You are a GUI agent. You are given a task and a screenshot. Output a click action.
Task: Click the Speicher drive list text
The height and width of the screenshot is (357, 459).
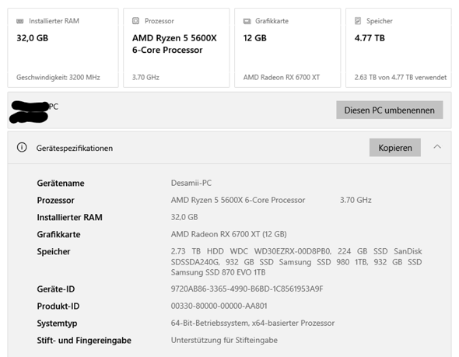[296, 261]
